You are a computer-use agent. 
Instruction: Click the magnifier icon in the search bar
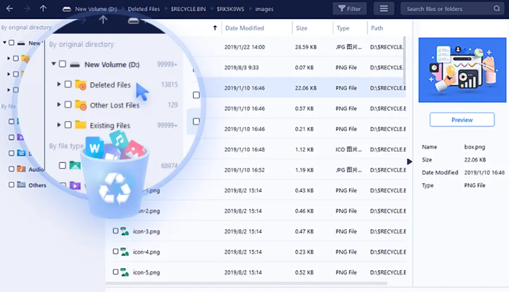click(496, 8)
